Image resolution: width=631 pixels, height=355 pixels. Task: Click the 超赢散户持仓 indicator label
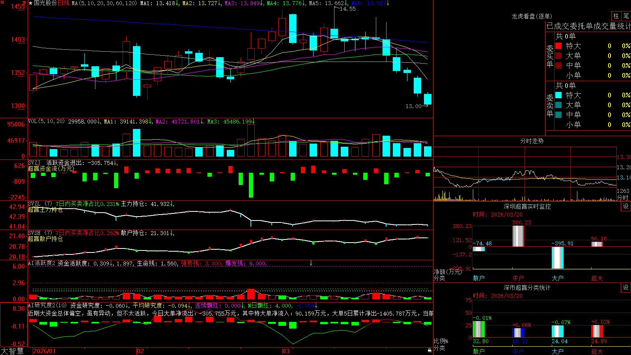point(45,239)
